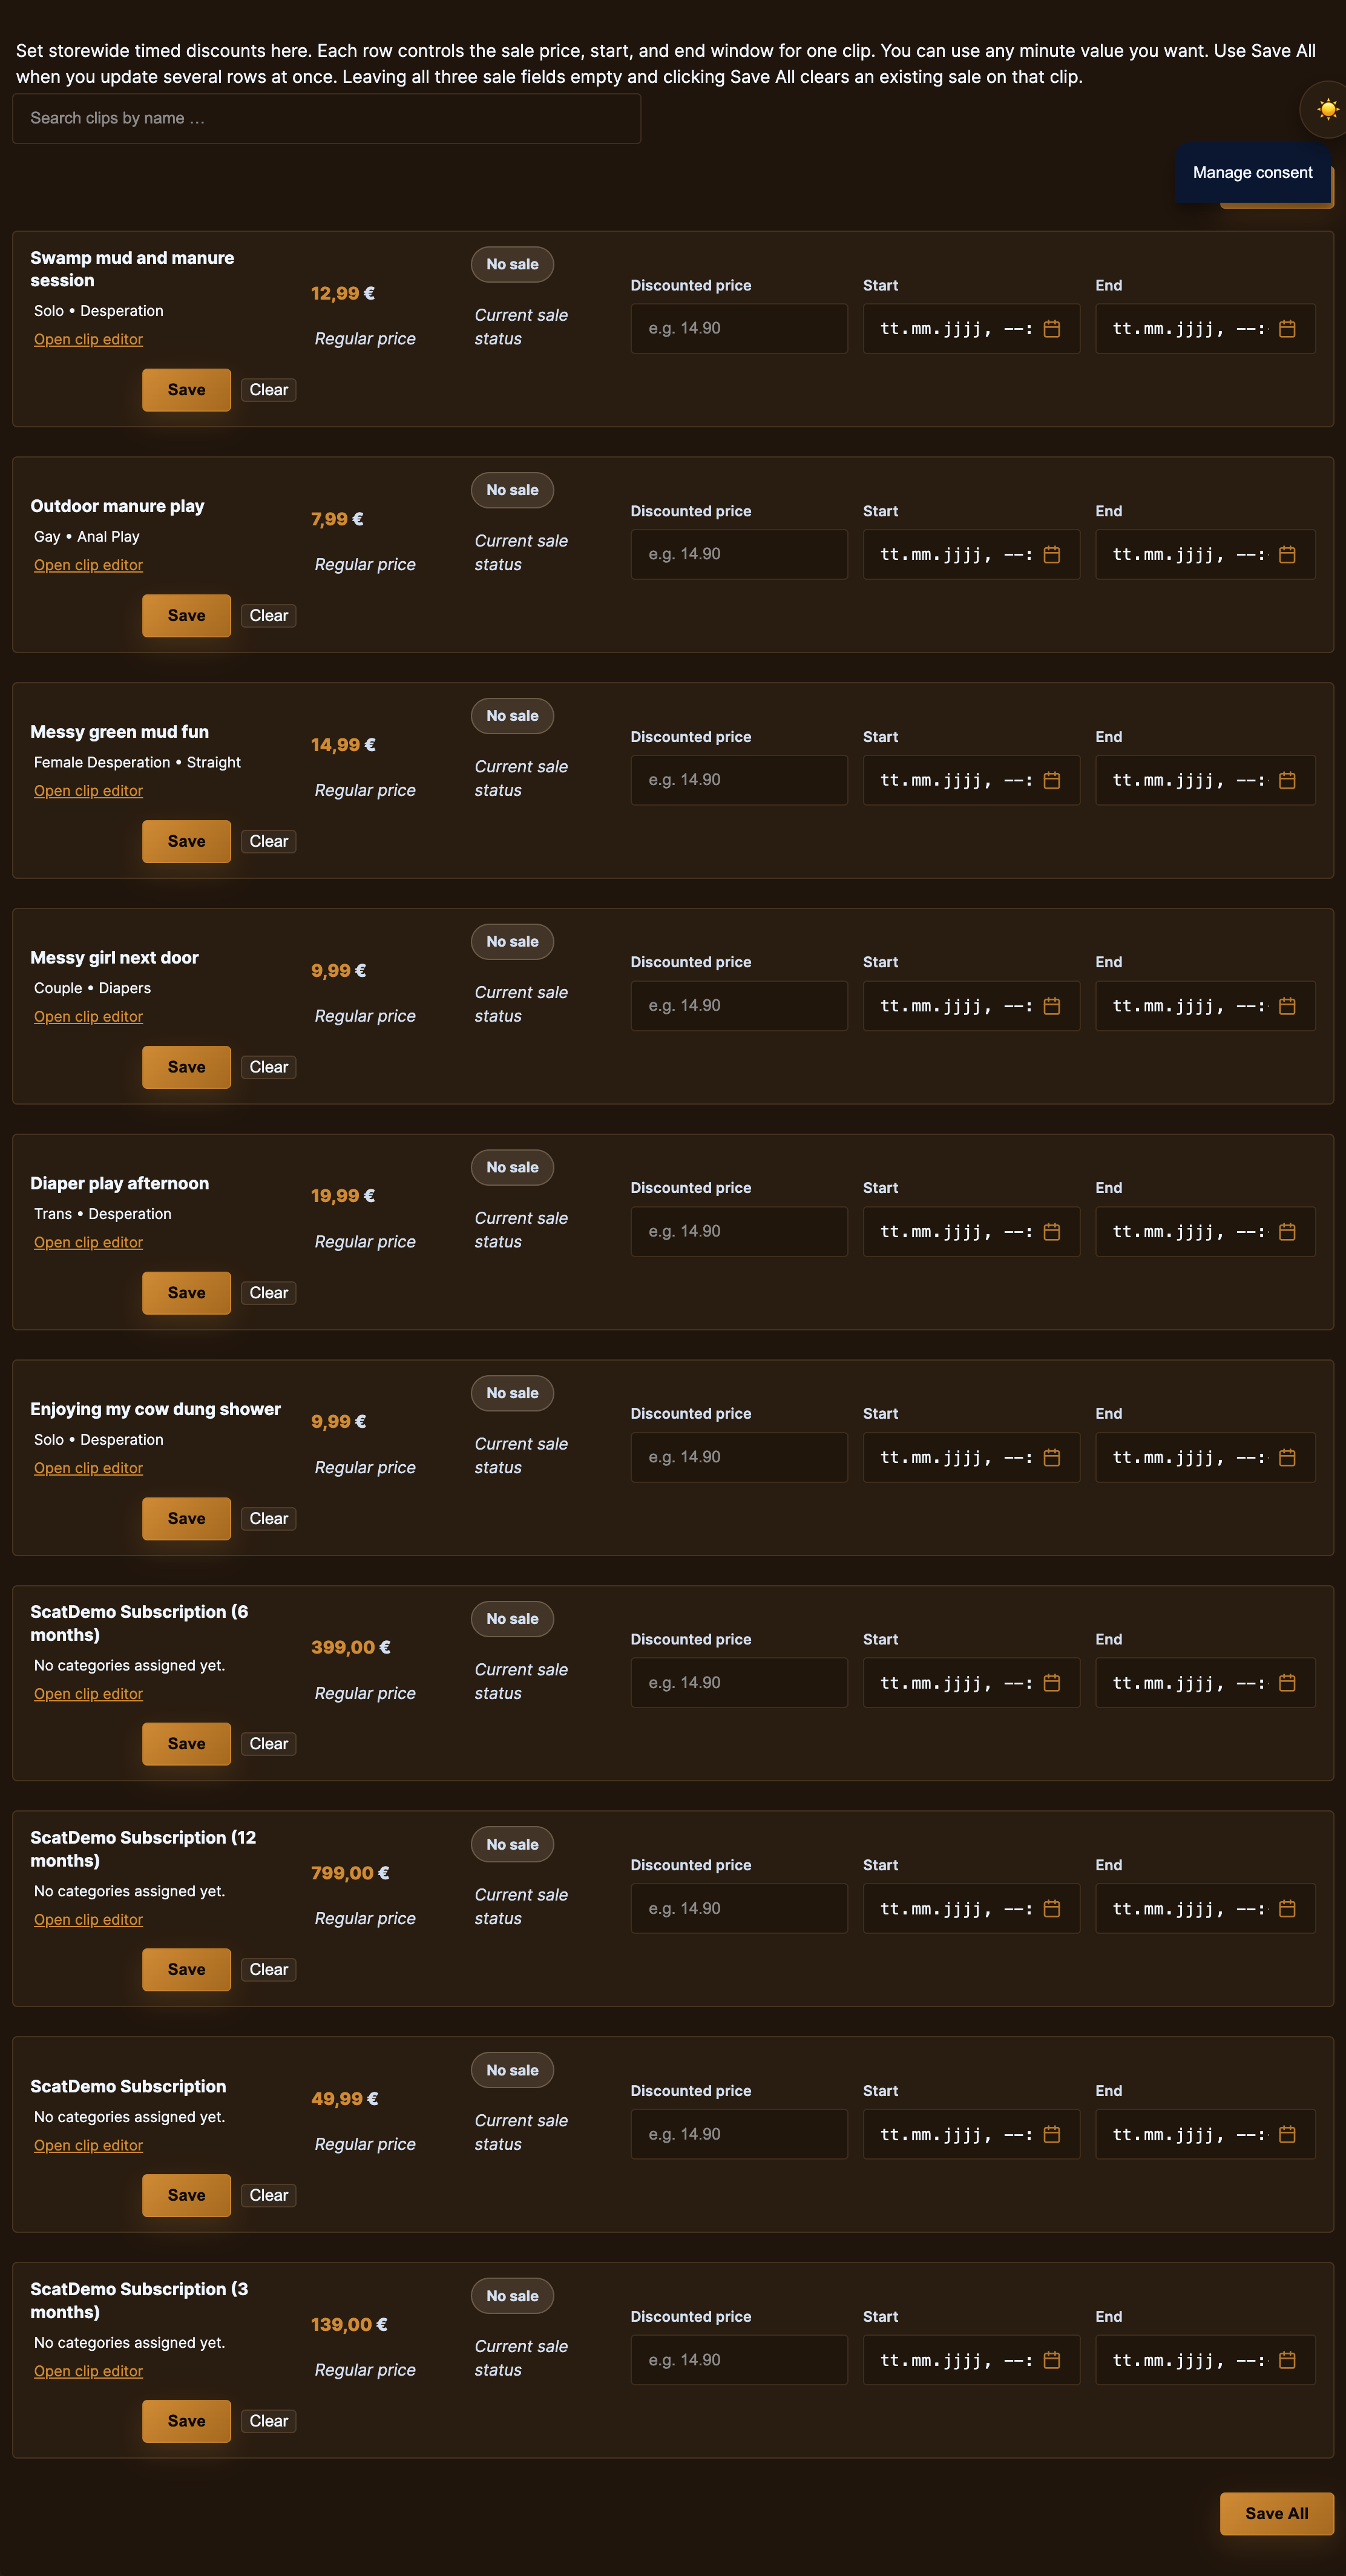The width and height of the screenshot is (1346, 2576).
Task: Click the Start date field for cow dung shower
Action: click(x=971, y=1457)
